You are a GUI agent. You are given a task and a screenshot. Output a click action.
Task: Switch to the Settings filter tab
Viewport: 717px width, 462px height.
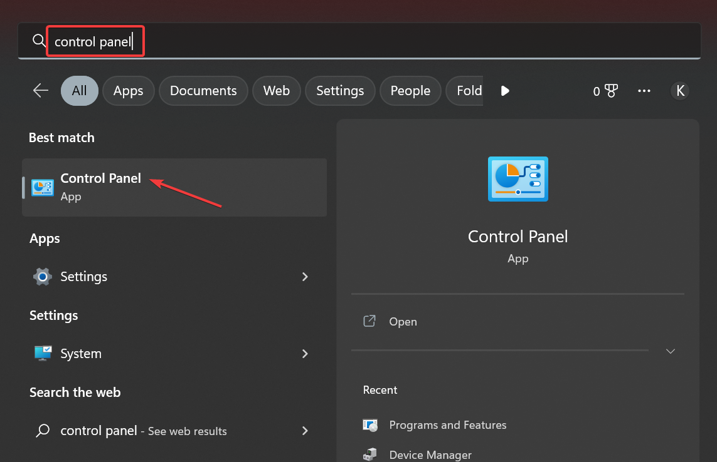click(x=340, y=90)
